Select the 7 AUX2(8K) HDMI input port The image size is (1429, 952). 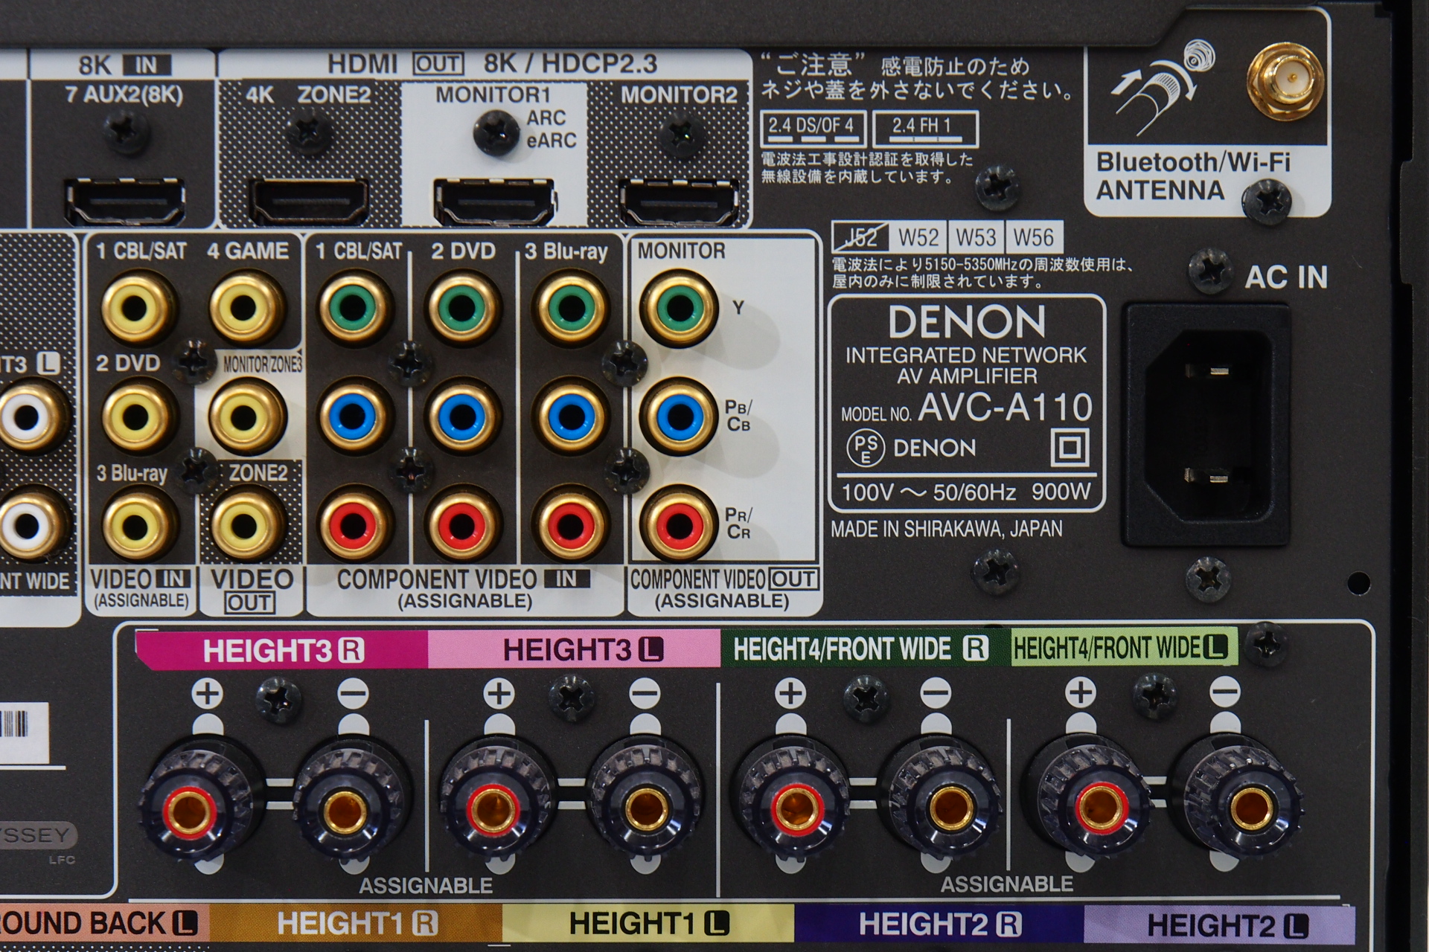[x=124, y=202]
